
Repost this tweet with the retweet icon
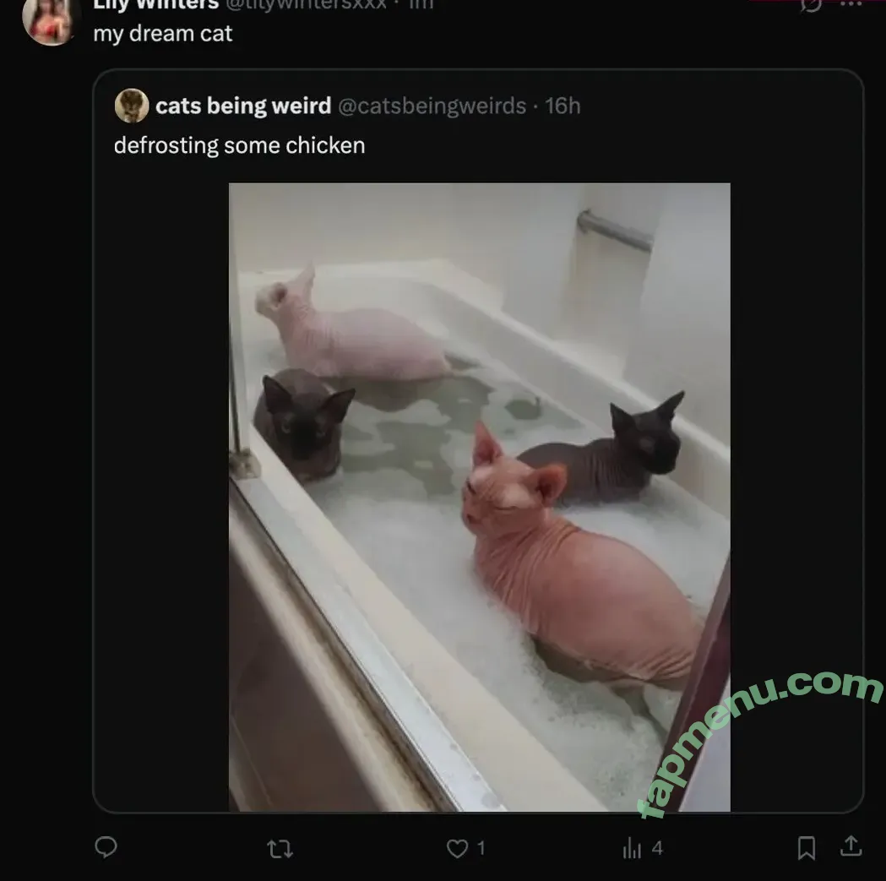click(280, 848)
